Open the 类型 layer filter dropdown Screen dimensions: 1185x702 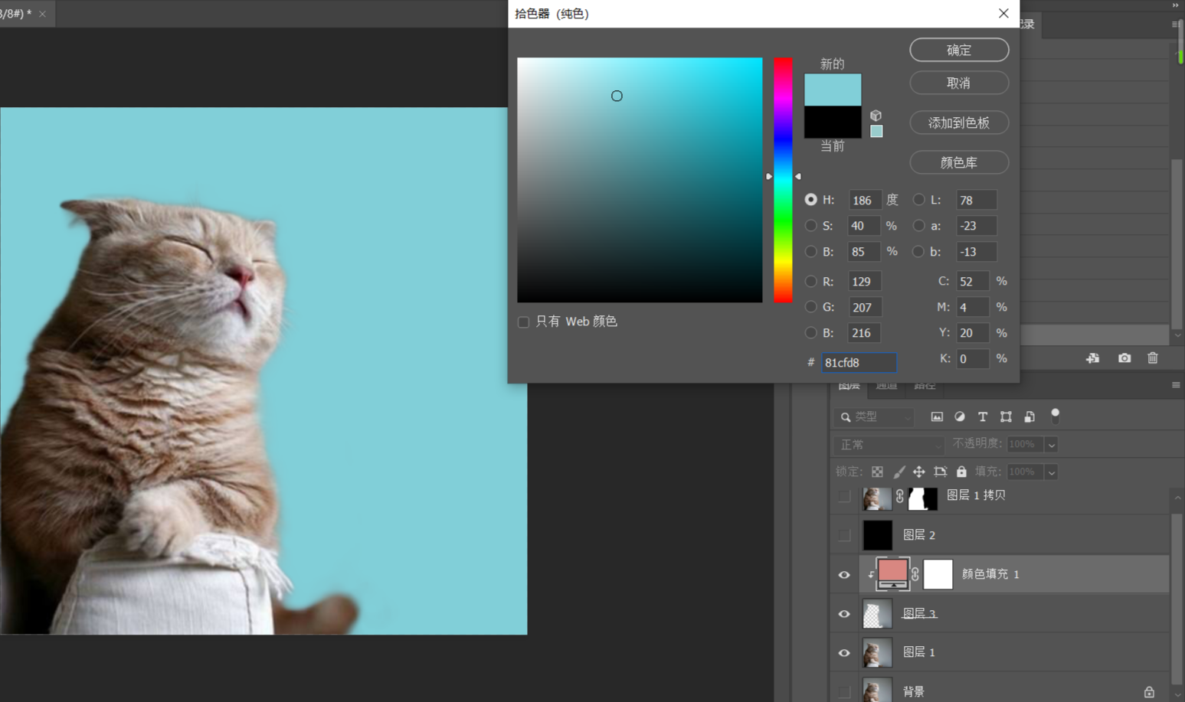coord(874,416)
